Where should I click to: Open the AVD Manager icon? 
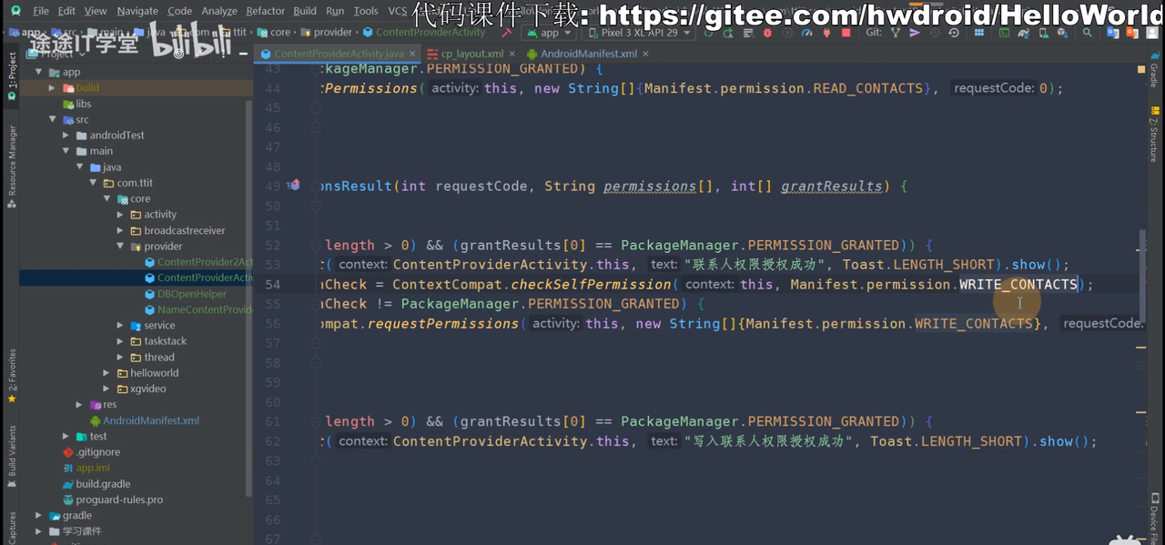1043,33
